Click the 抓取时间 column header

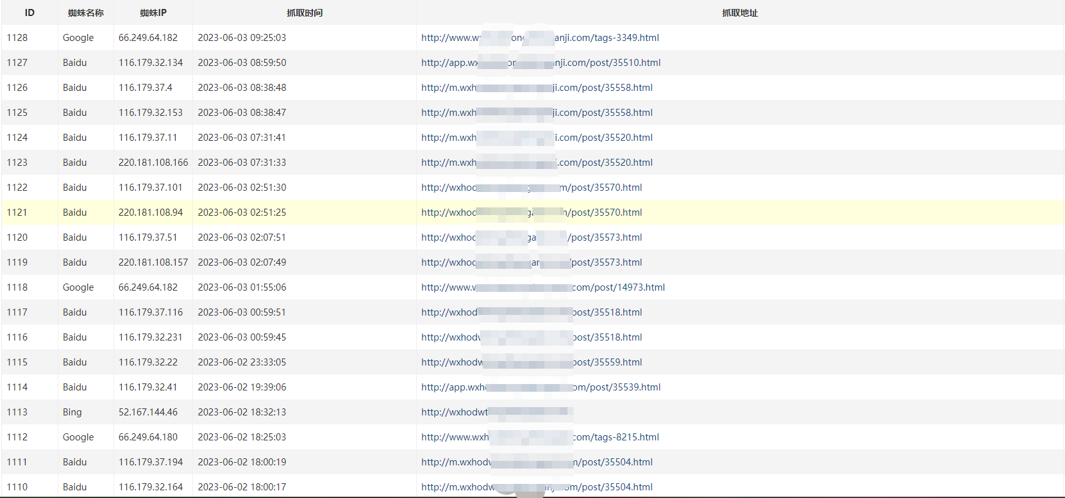coord(304,13)
